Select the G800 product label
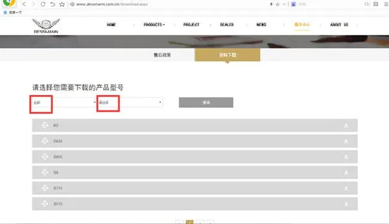 point(58,157)
